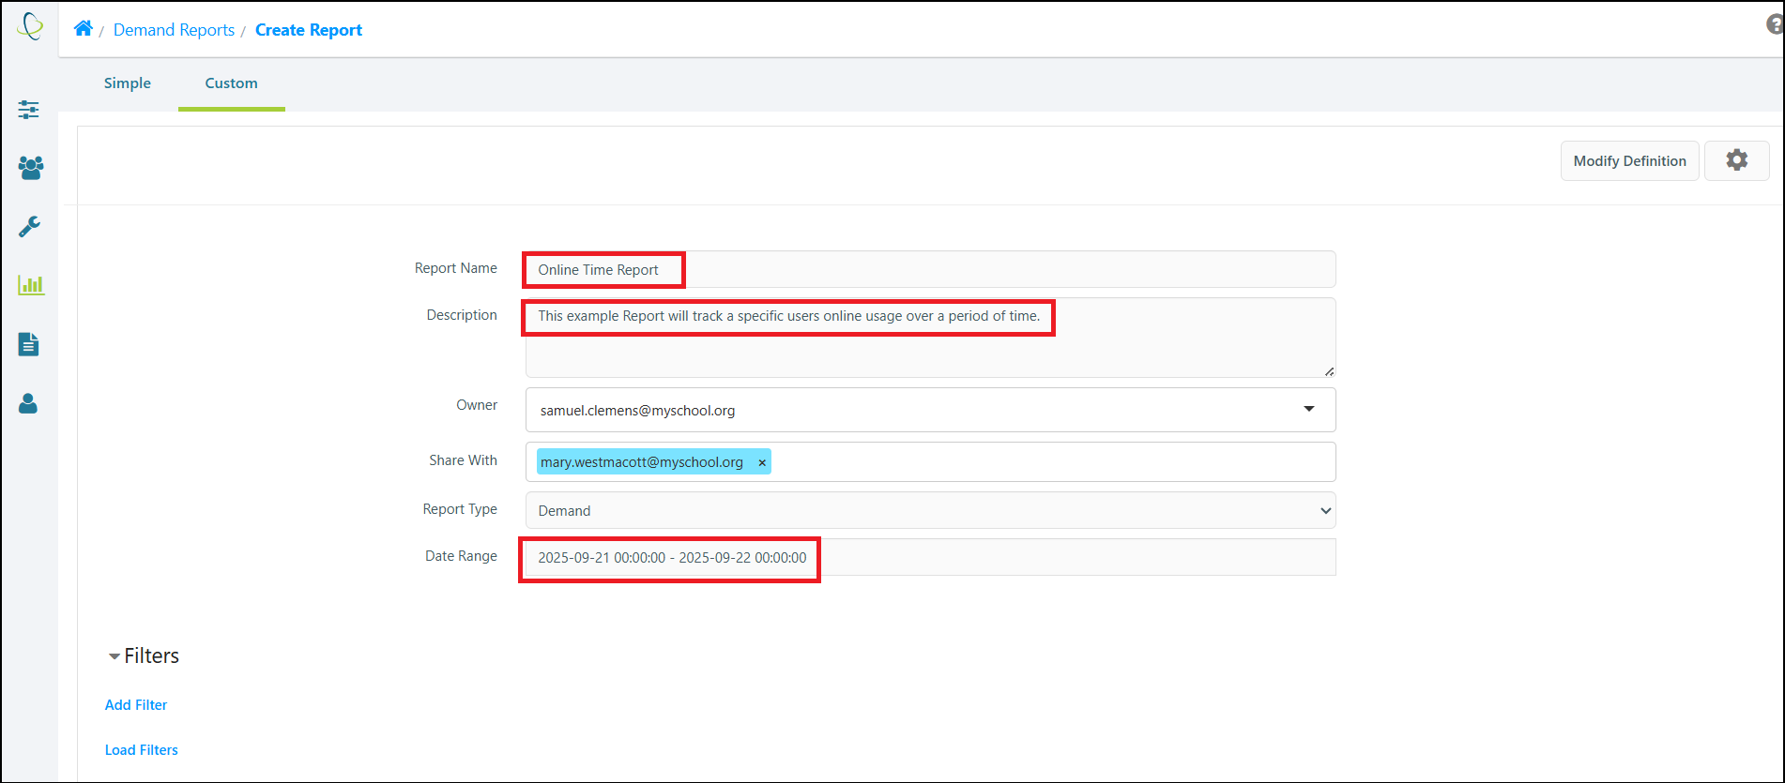This screenshot has width=1785, height=783.
Task: Open the single user icon in sidebar
Action: [29, 403]
